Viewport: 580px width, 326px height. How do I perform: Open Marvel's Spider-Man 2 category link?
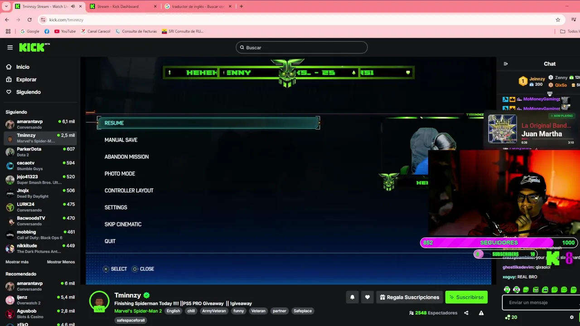click(x=138, y=311)
